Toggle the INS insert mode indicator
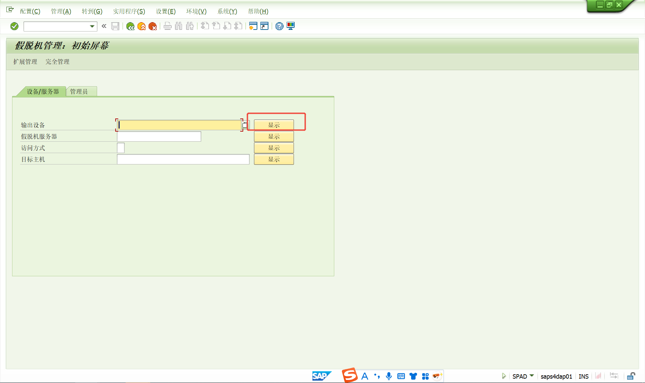The image size is (645, 383). click(x=584, y=376)
